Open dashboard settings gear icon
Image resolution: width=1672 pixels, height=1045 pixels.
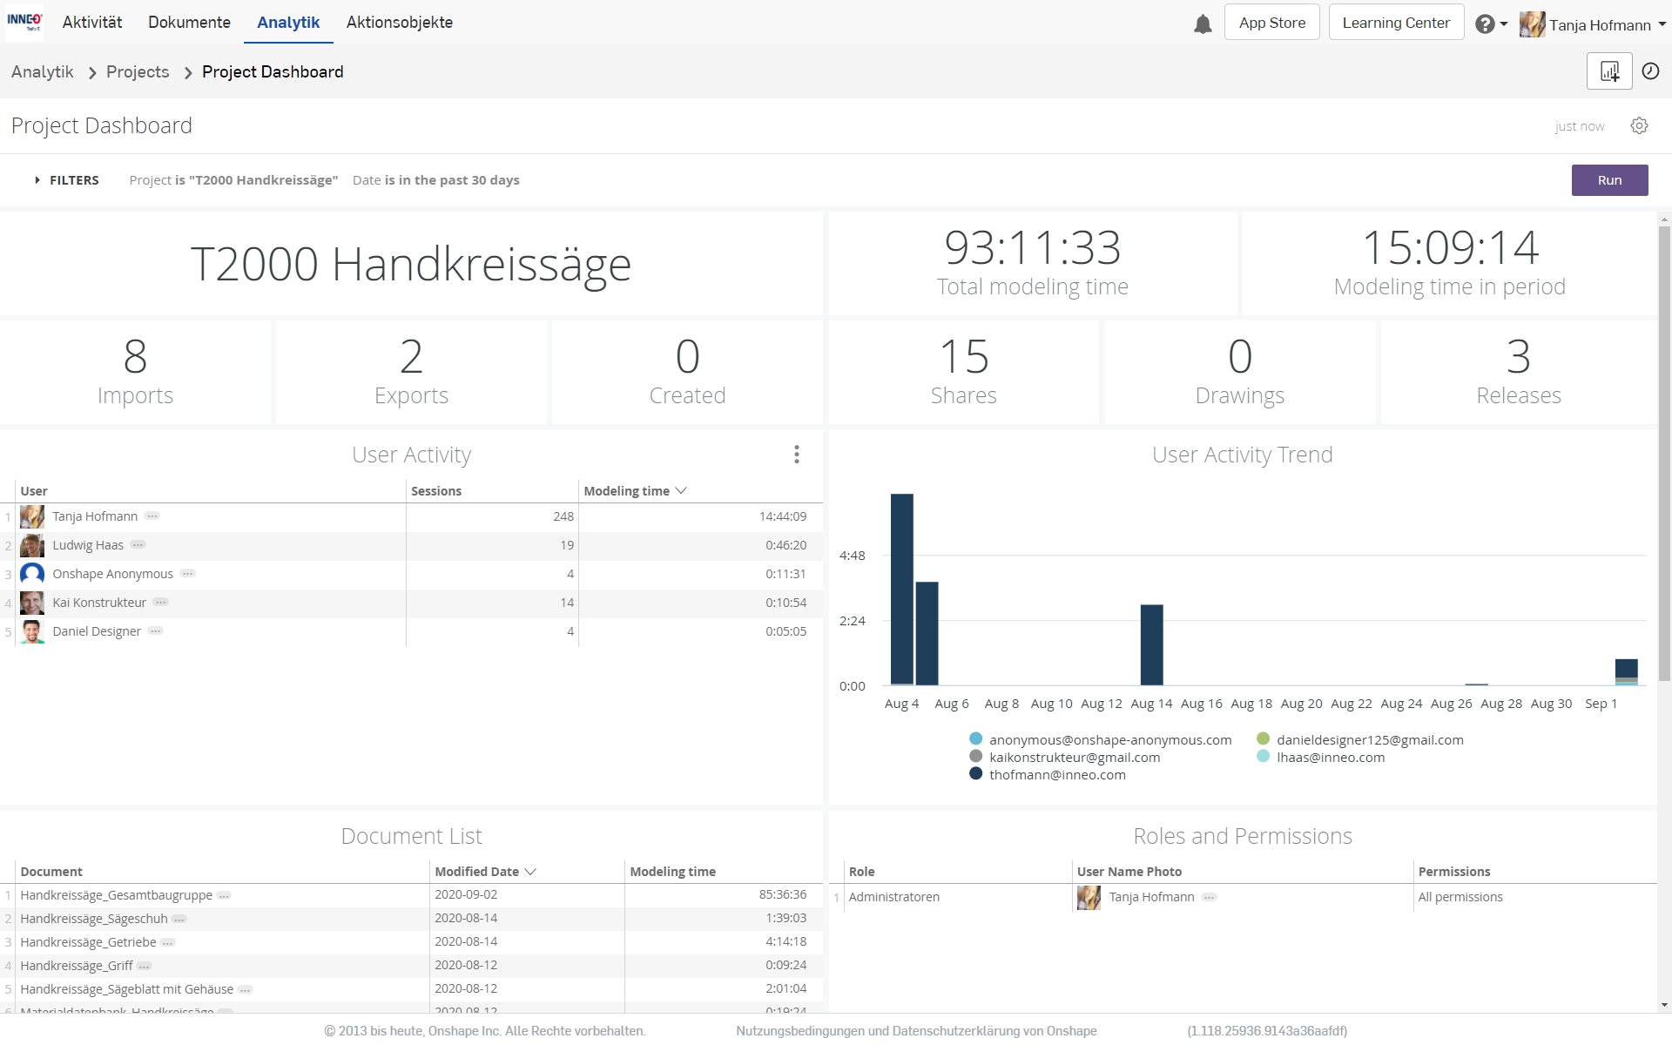1639,126
